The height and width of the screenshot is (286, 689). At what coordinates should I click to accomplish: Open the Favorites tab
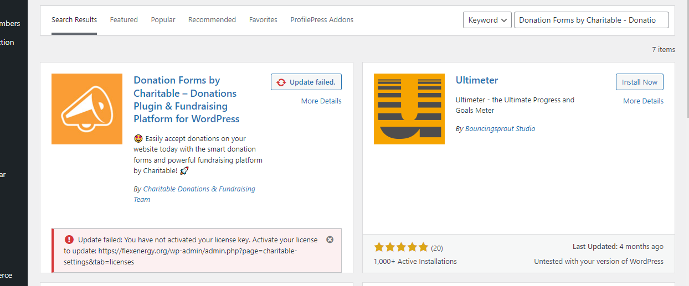(263, 20)
